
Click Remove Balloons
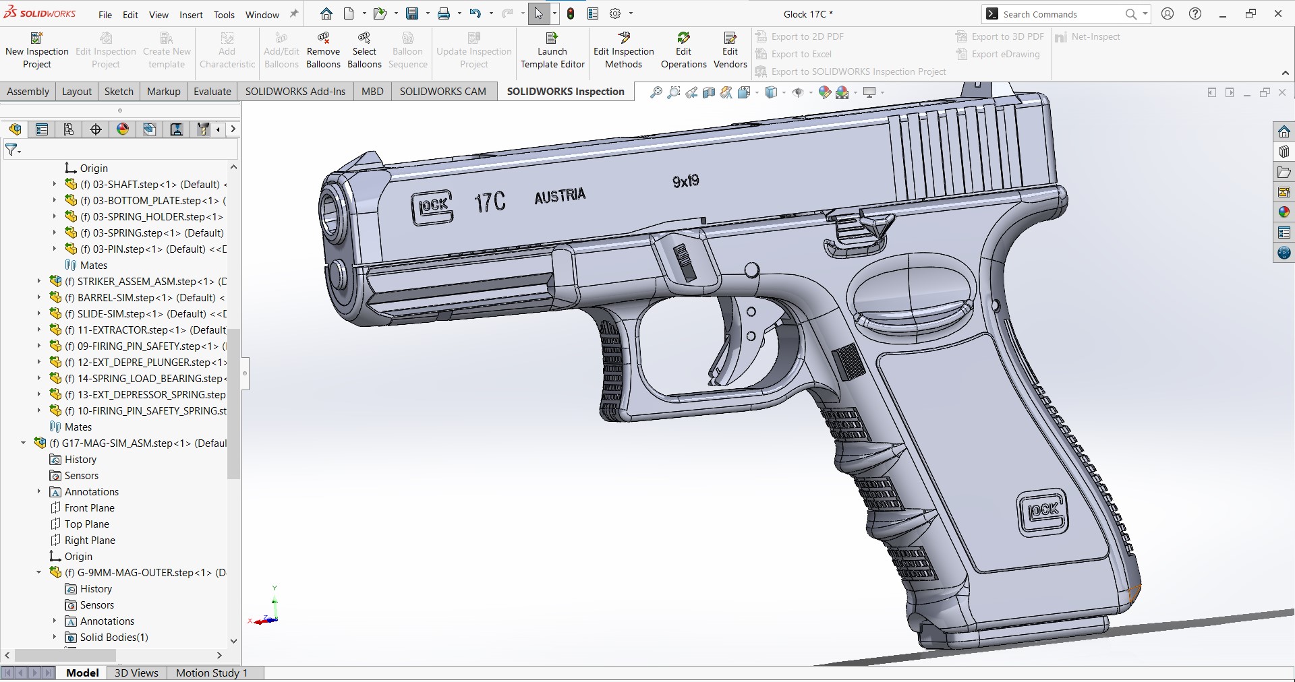[323, 51]
